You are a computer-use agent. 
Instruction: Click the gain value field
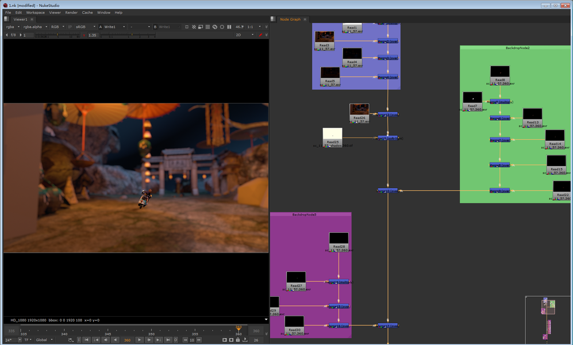tap(29, 35)
